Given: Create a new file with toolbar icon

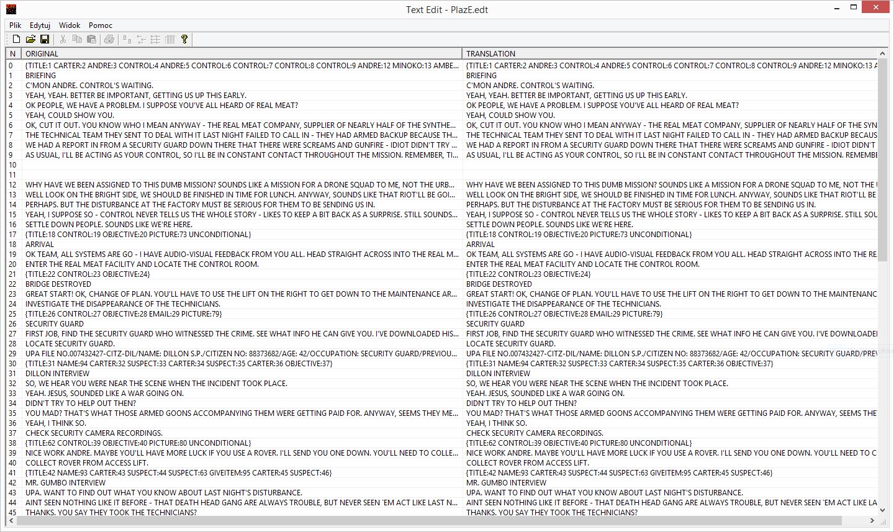Looking at the screenshot, I should 17,39.
